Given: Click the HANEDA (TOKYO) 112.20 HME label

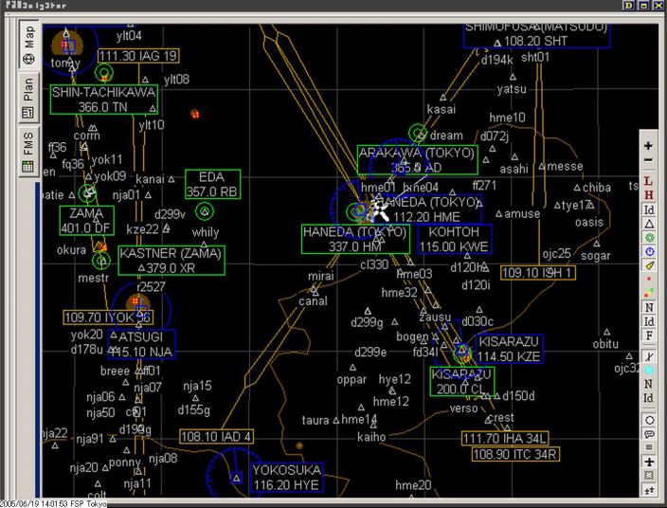Looking at the screenshot, I should (429, 209).
